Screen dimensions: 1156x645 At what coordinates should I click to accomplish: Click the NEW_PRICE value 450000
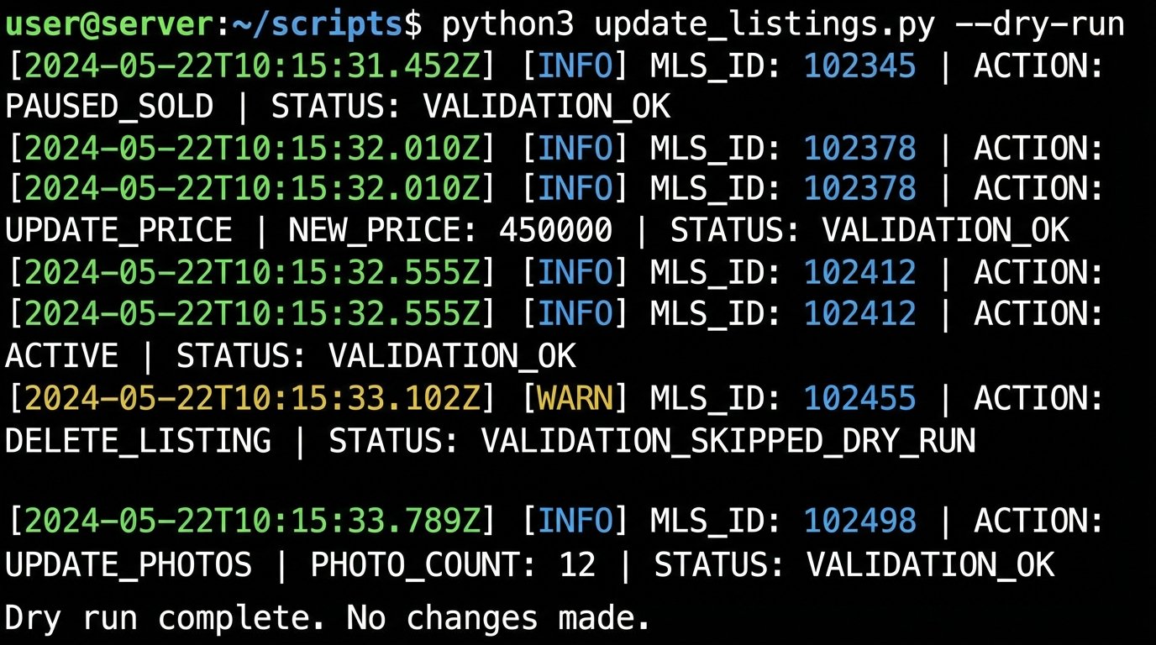(x=555, y=230)
